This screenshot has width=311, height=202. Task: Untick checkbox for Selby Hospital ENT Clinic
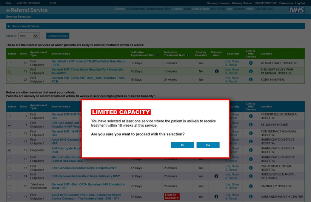9,72
